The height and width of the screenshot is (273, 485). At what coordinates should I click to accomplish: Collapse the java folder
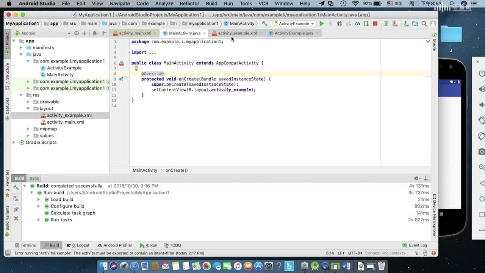click(x=21, y=55)
